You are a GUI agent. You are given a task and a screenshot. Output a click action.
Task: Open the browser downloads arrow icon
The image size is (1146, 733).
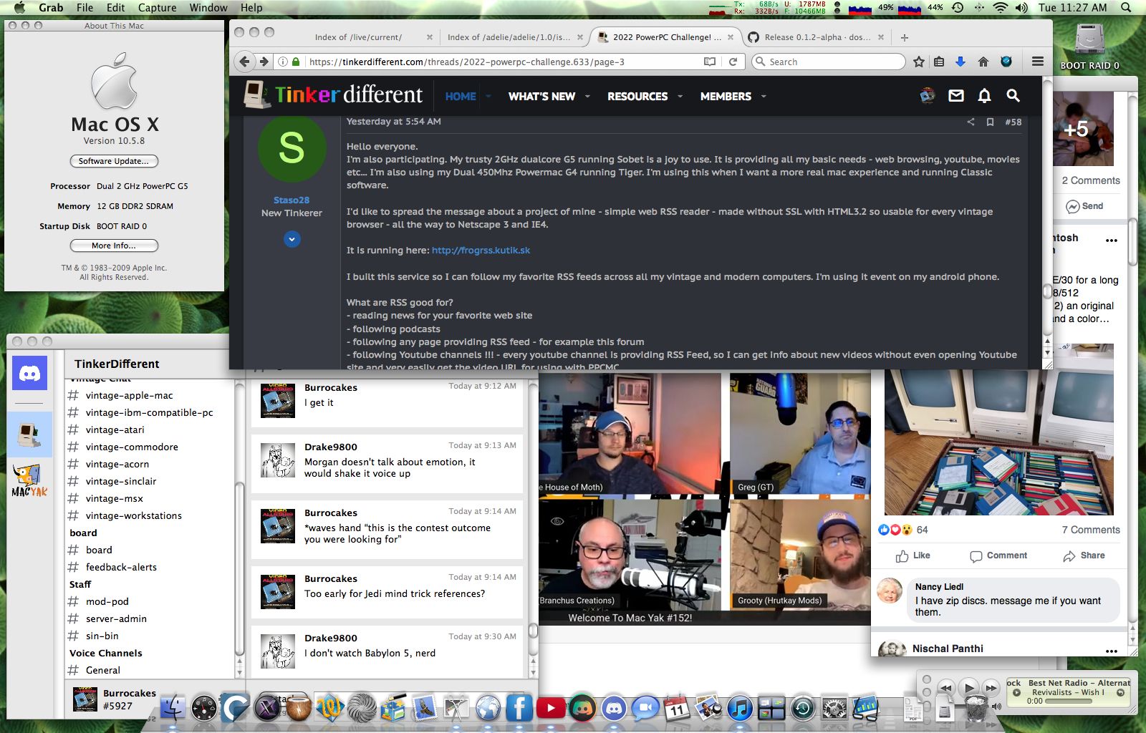960,62
